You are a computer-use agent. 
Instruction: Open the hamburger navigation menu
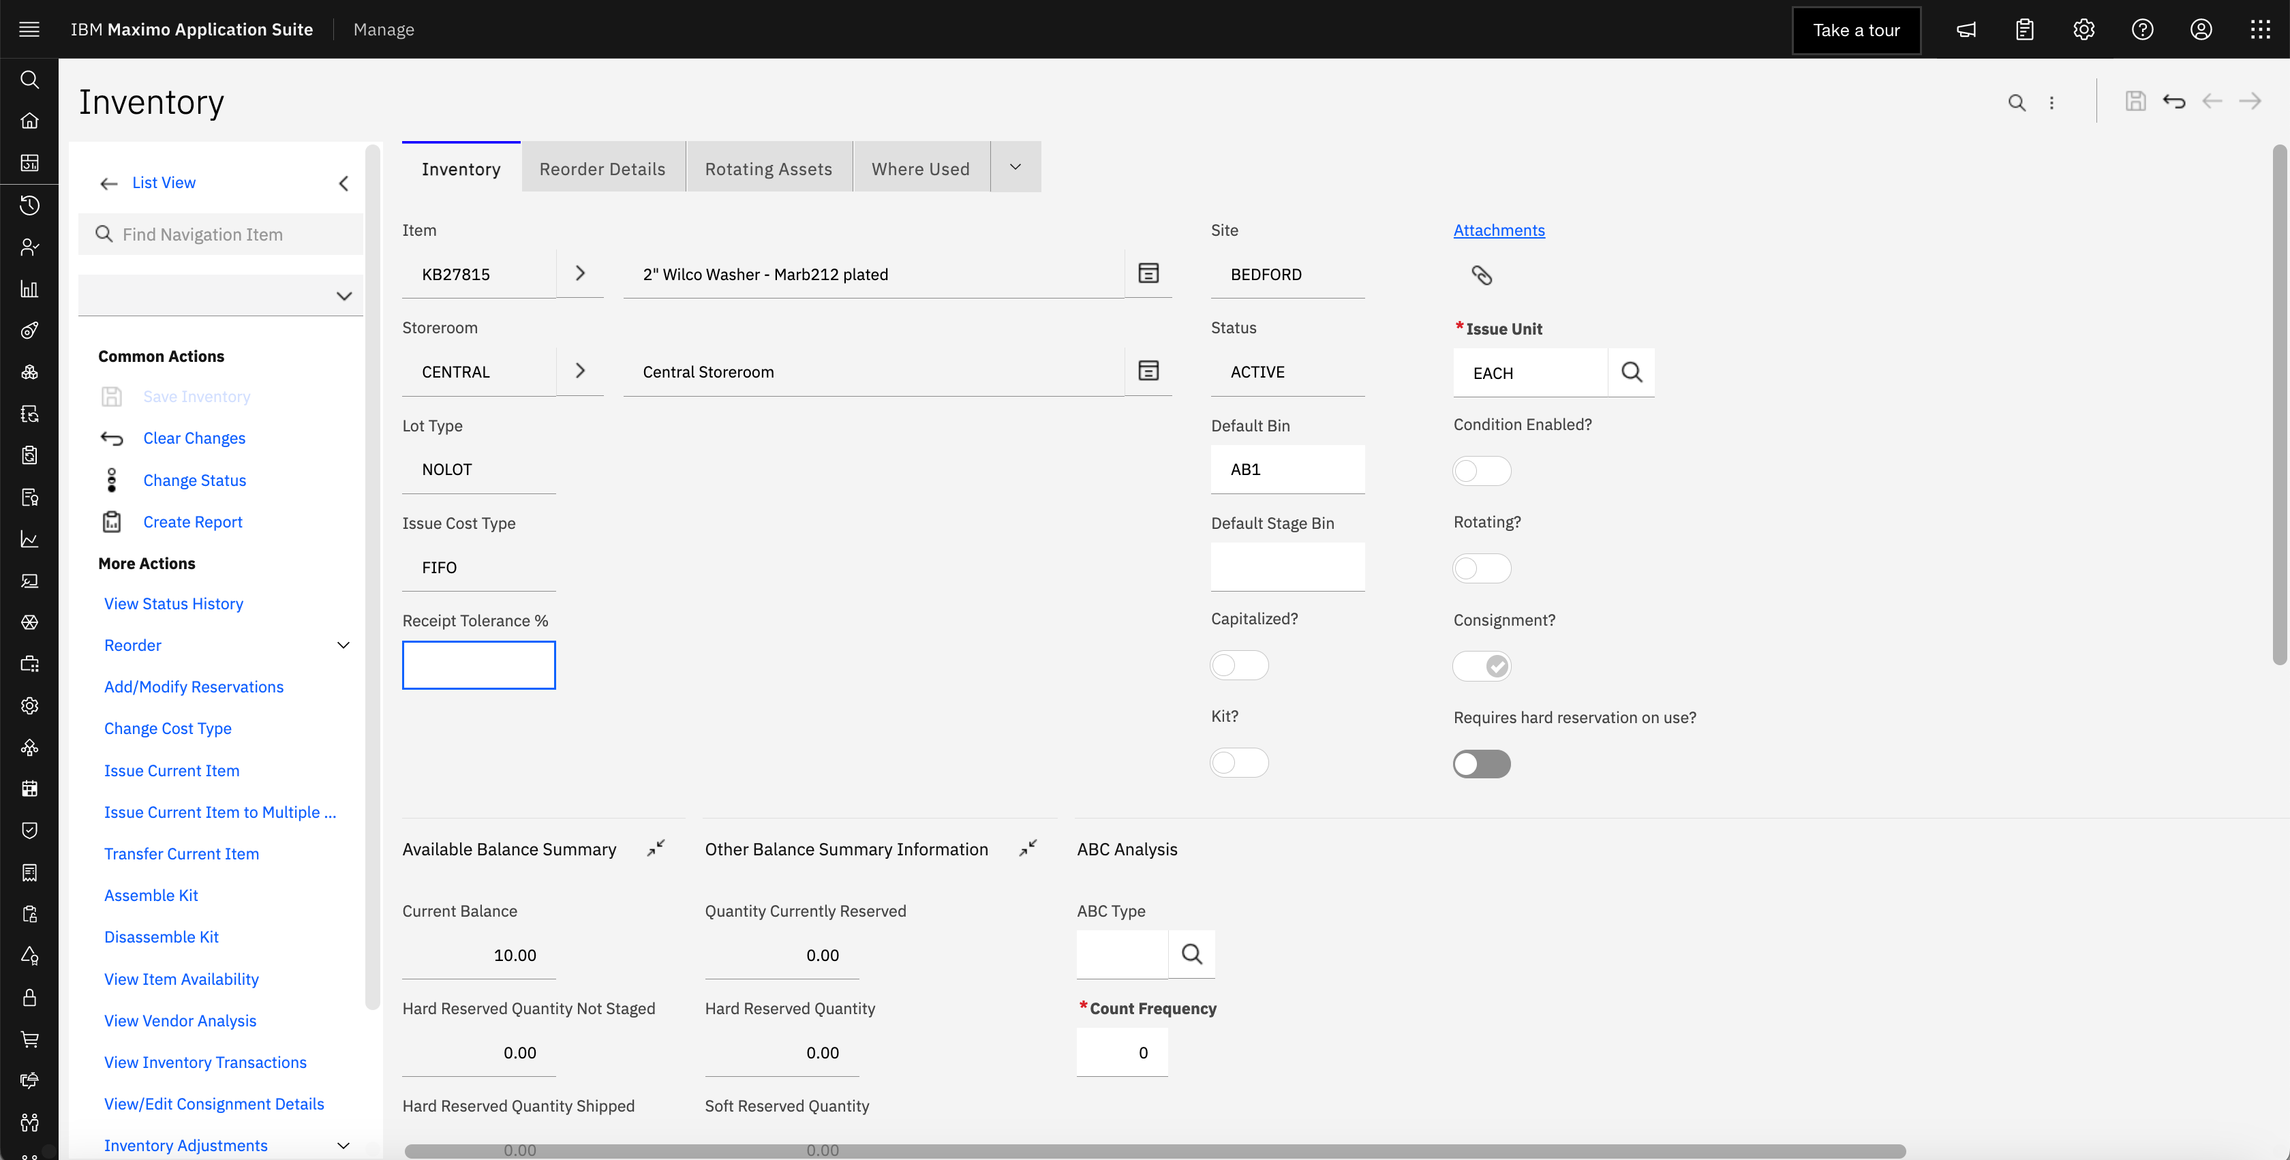point(29,29)
